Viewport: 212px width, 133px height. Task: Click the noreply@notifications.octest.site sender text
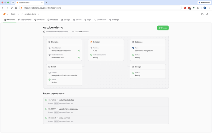click(x=64, y=75)
